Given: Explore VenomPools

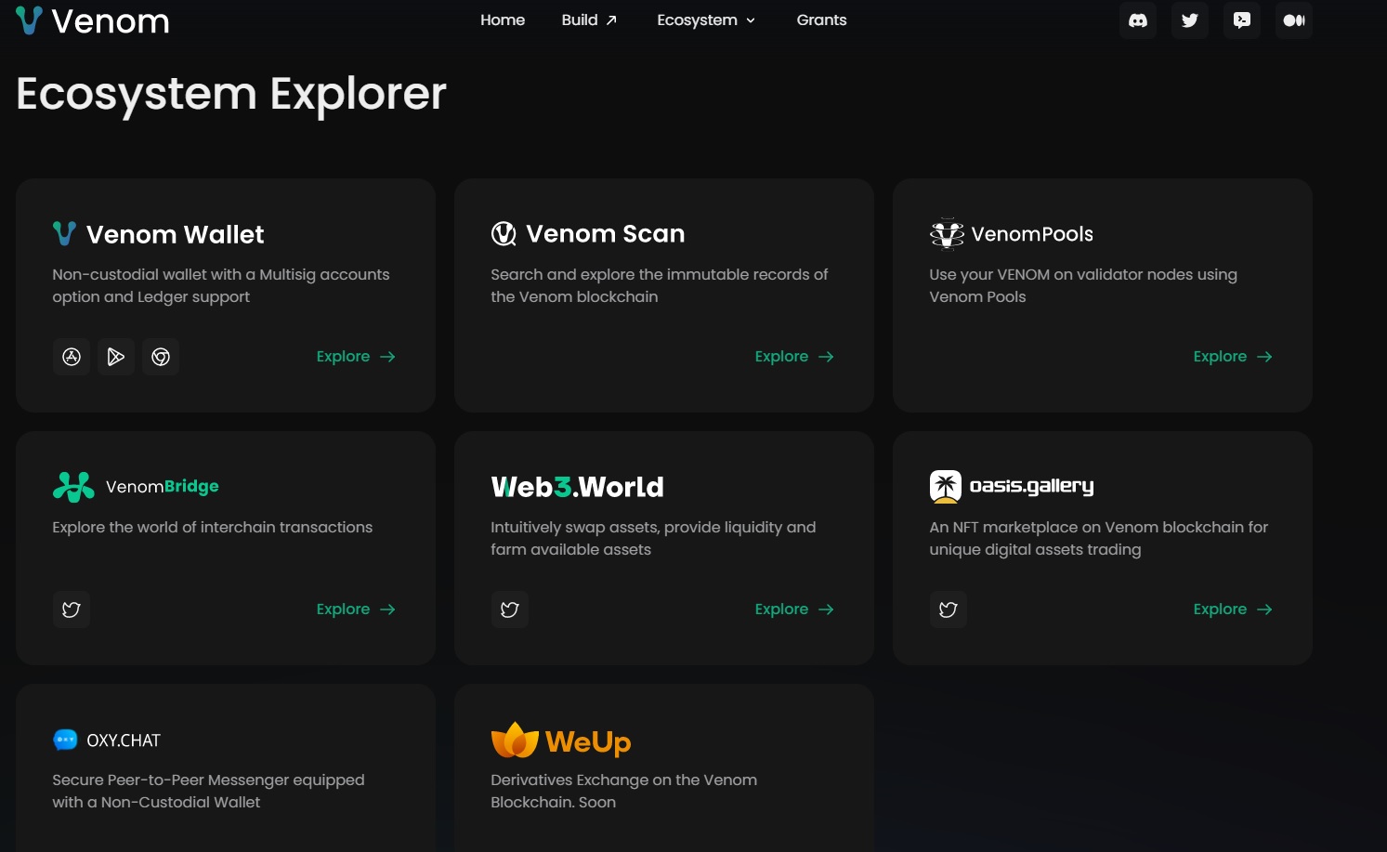Looking at the screenshot, I should click(x=1233, y=357).
